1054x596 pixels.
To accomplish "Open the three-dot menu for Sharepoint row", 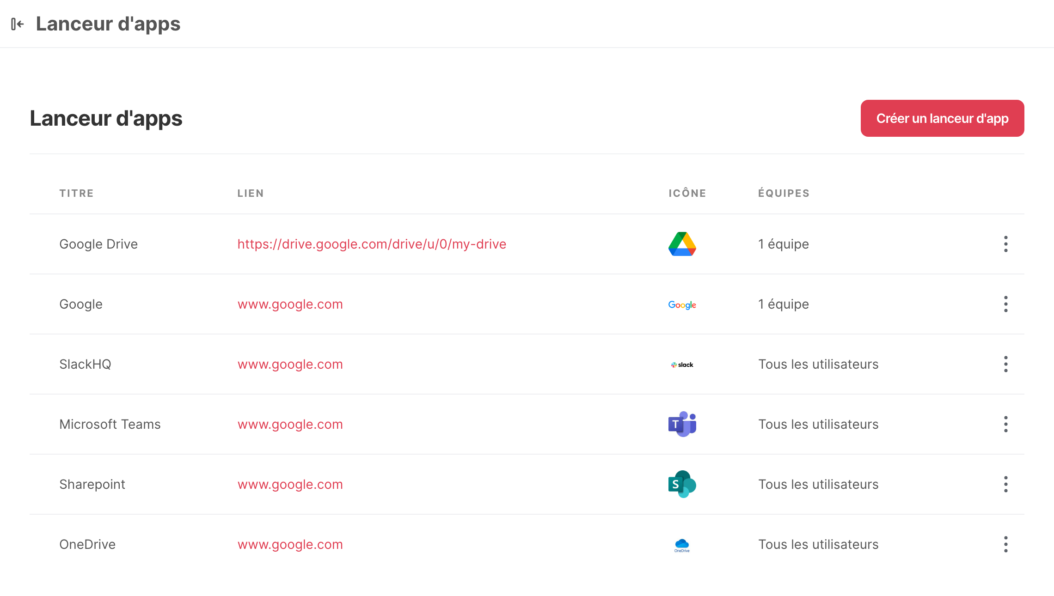I will coord(1006,484).
